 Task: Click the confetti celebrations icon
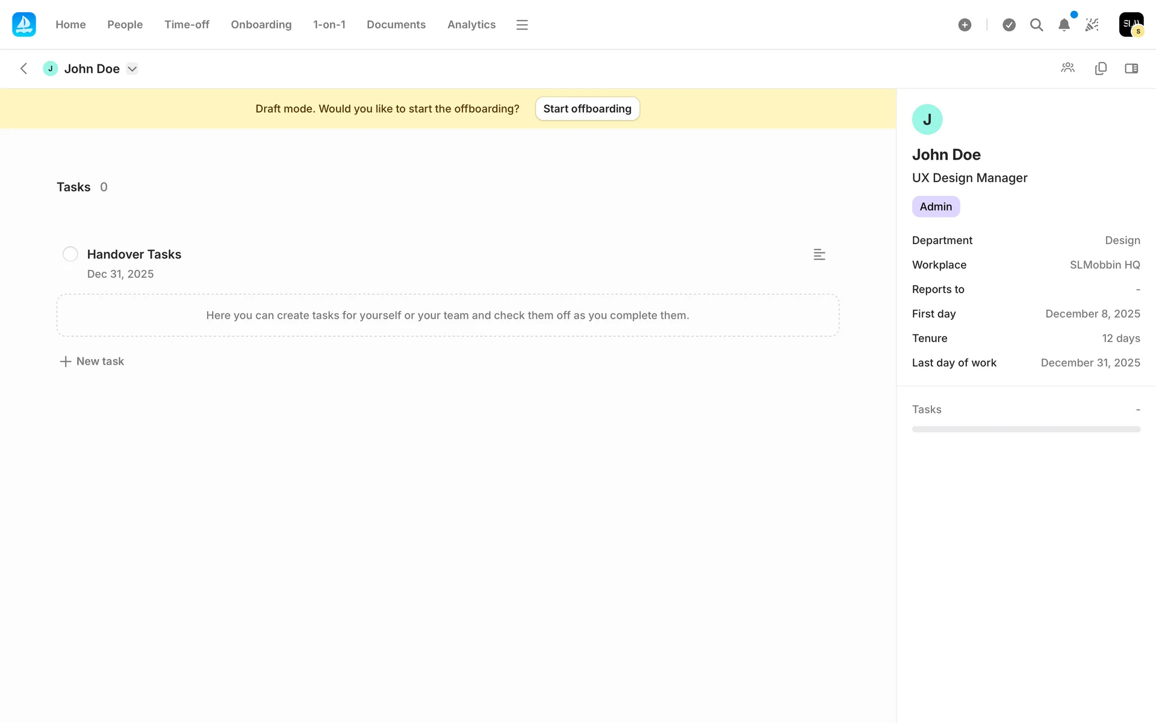(1092, 25)
